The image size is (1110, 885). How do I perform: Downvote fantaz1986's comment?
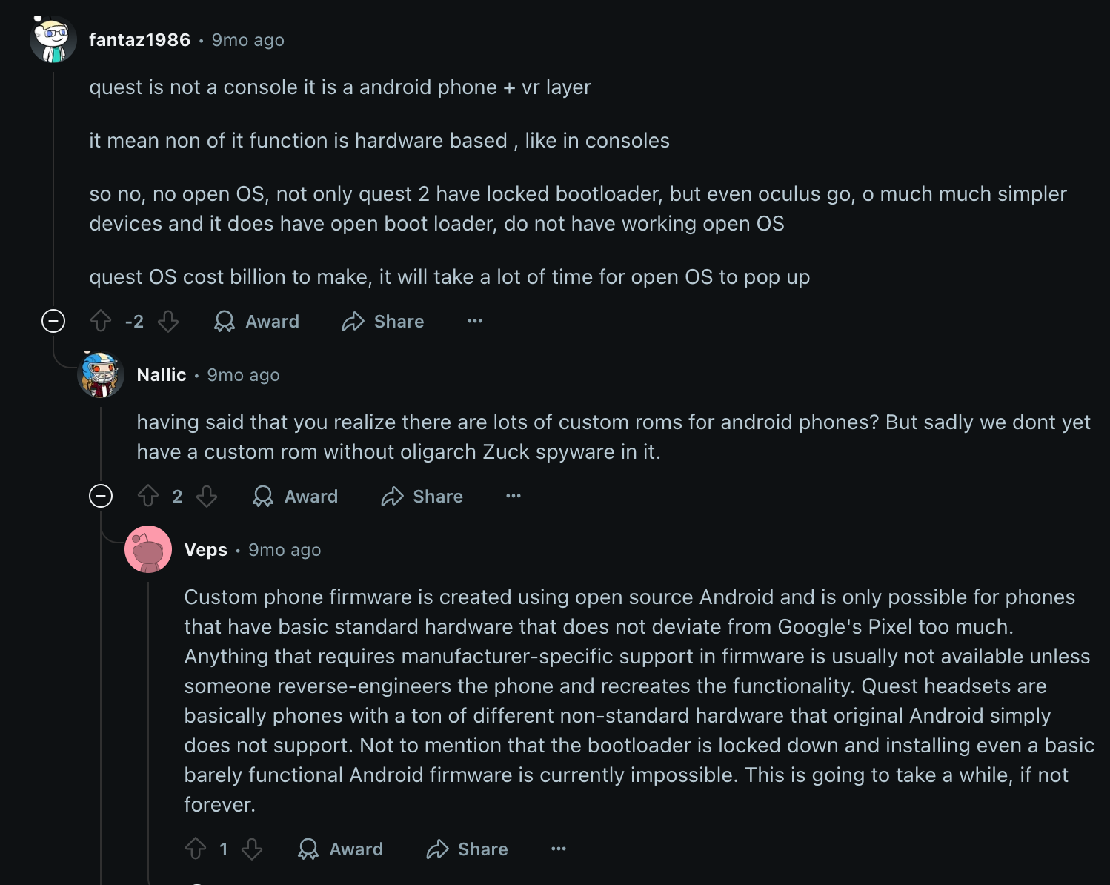(x=168, y=322)
